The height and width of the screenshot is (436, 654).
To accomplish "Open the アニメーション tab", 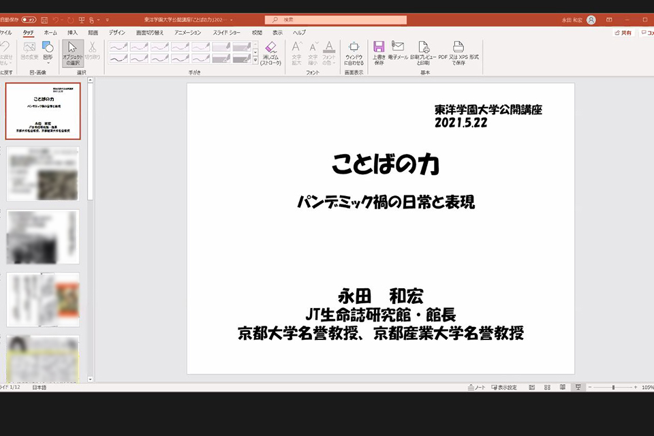I will [188, 33].
